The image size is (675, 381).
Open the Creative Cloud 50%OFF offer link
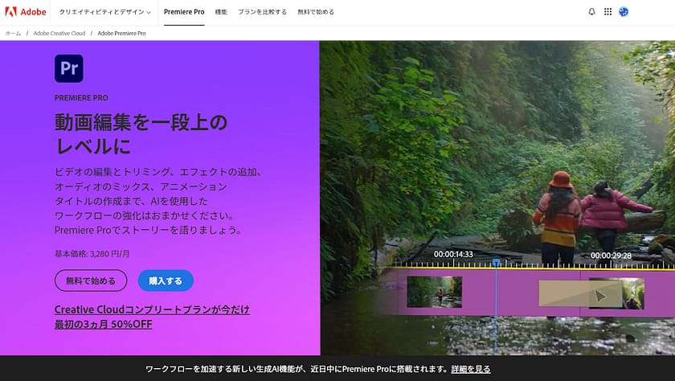(152, 317)
